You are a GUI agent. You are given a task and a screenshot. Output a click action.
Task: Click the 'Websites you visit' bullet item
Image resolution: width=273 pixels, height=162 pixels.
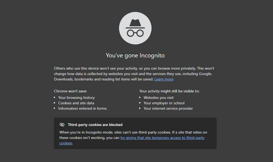159,98
